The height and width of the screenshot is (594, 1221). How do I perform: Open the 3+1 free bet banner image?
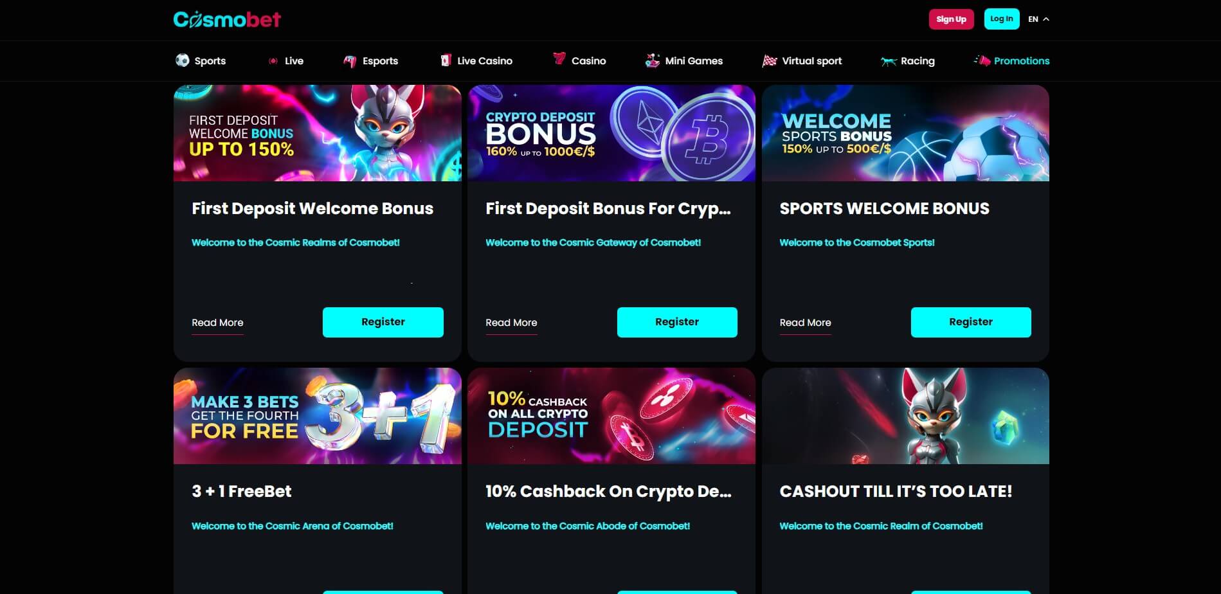tap(318, 416)
